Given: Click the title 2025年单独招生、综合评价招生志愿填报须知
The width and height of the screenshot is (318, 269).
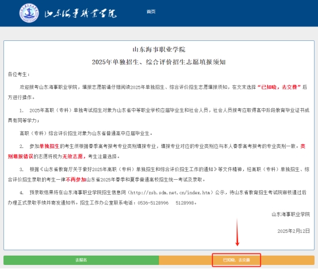Looking at the screenshot, I should [159, 62].
